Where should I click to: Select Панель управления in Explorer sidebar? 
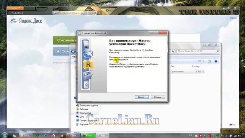click(x=87, y=120)
